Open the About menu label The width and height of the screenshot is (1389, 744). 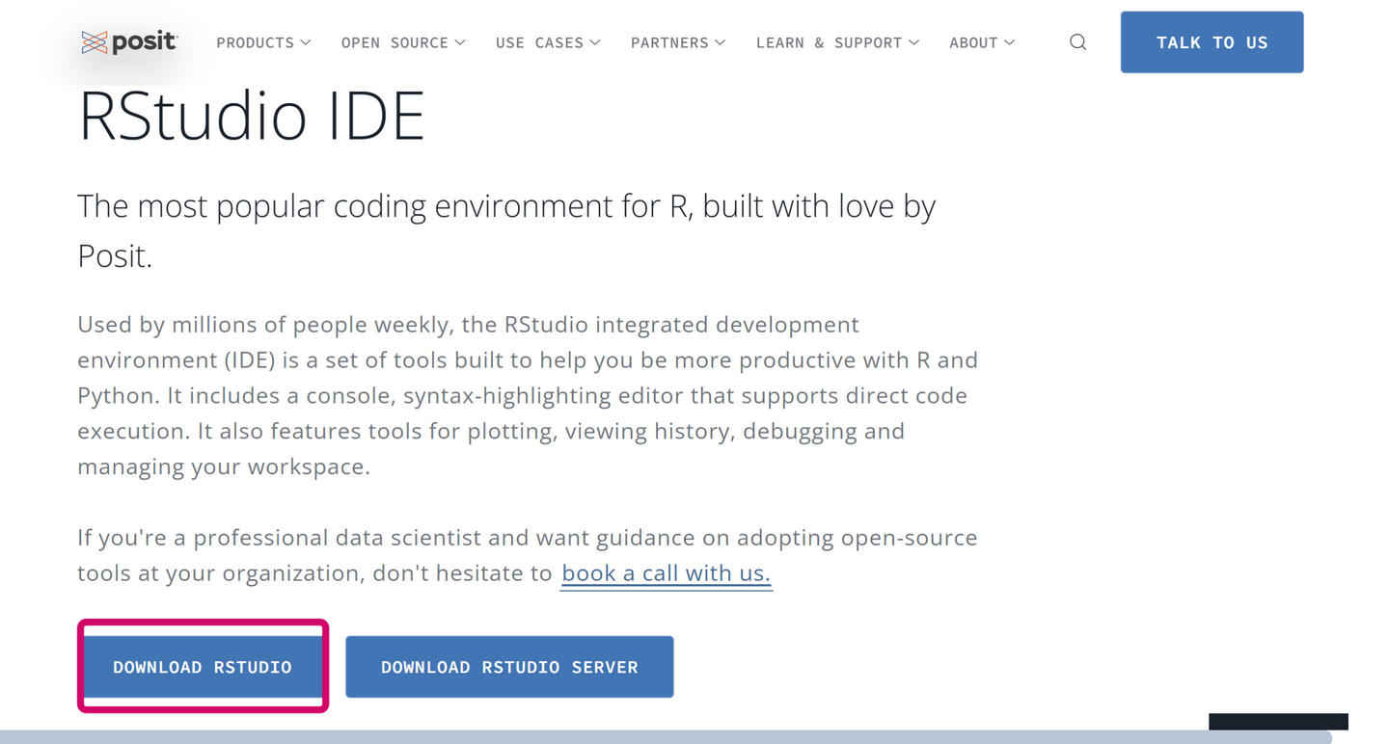point(973,42)
